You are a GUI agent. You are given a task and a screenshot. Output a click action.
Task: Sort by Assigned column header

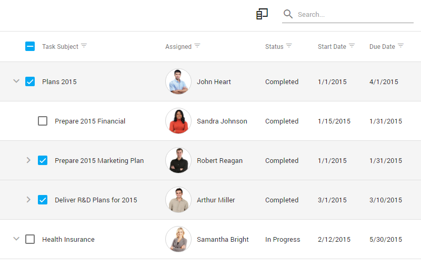(x=178, y=47)
